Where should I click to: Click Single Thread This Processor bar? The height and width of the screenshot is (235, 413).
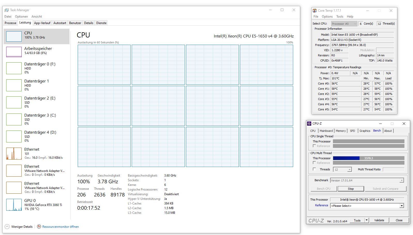coord(369,141)
